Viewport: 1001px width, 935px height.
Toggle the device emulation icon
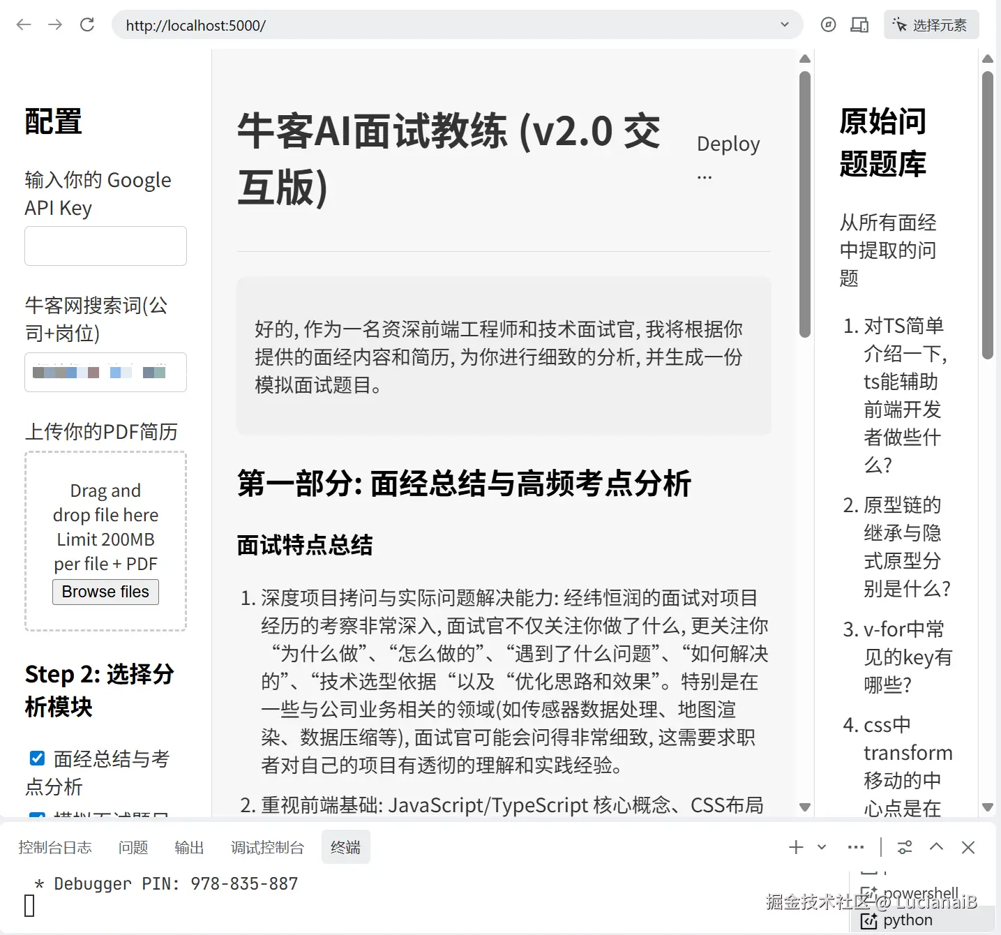tap(859, 25)
